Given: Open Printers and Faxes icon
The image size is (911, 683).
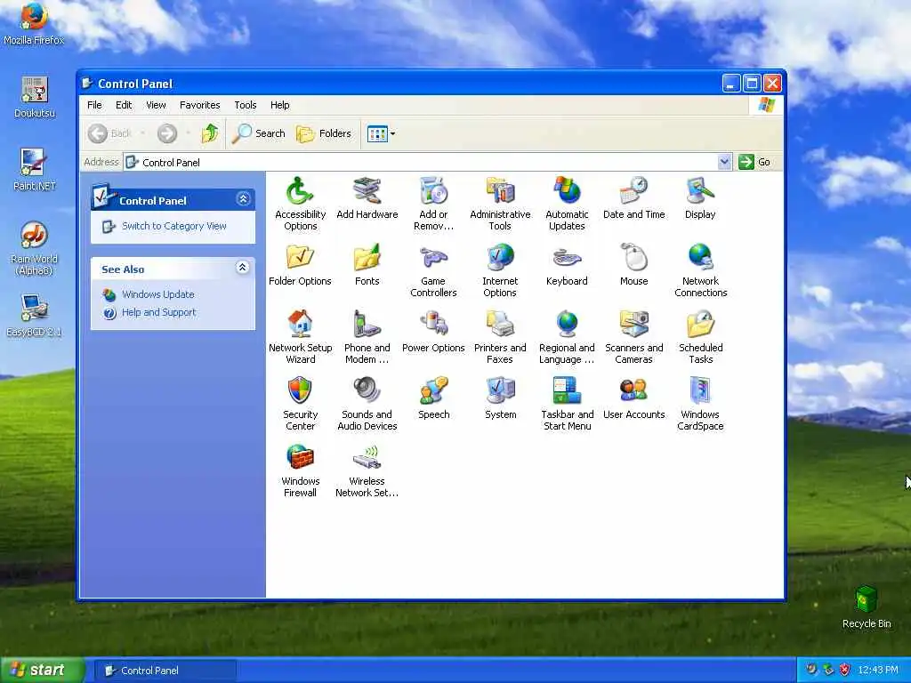Looking at the screenshot, I should 500,337.
